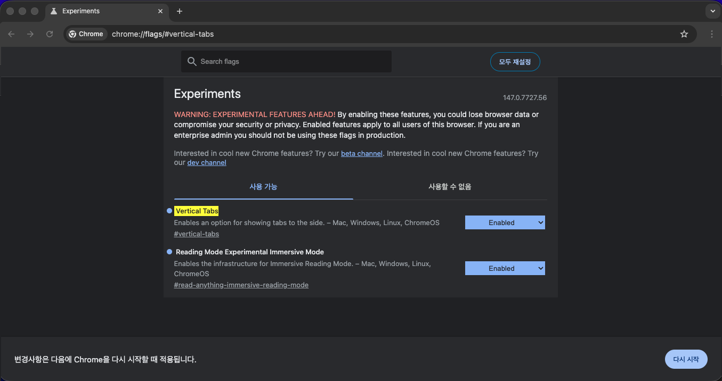
Task: Open the dev channel link
Action: click(x=207, y=163)
